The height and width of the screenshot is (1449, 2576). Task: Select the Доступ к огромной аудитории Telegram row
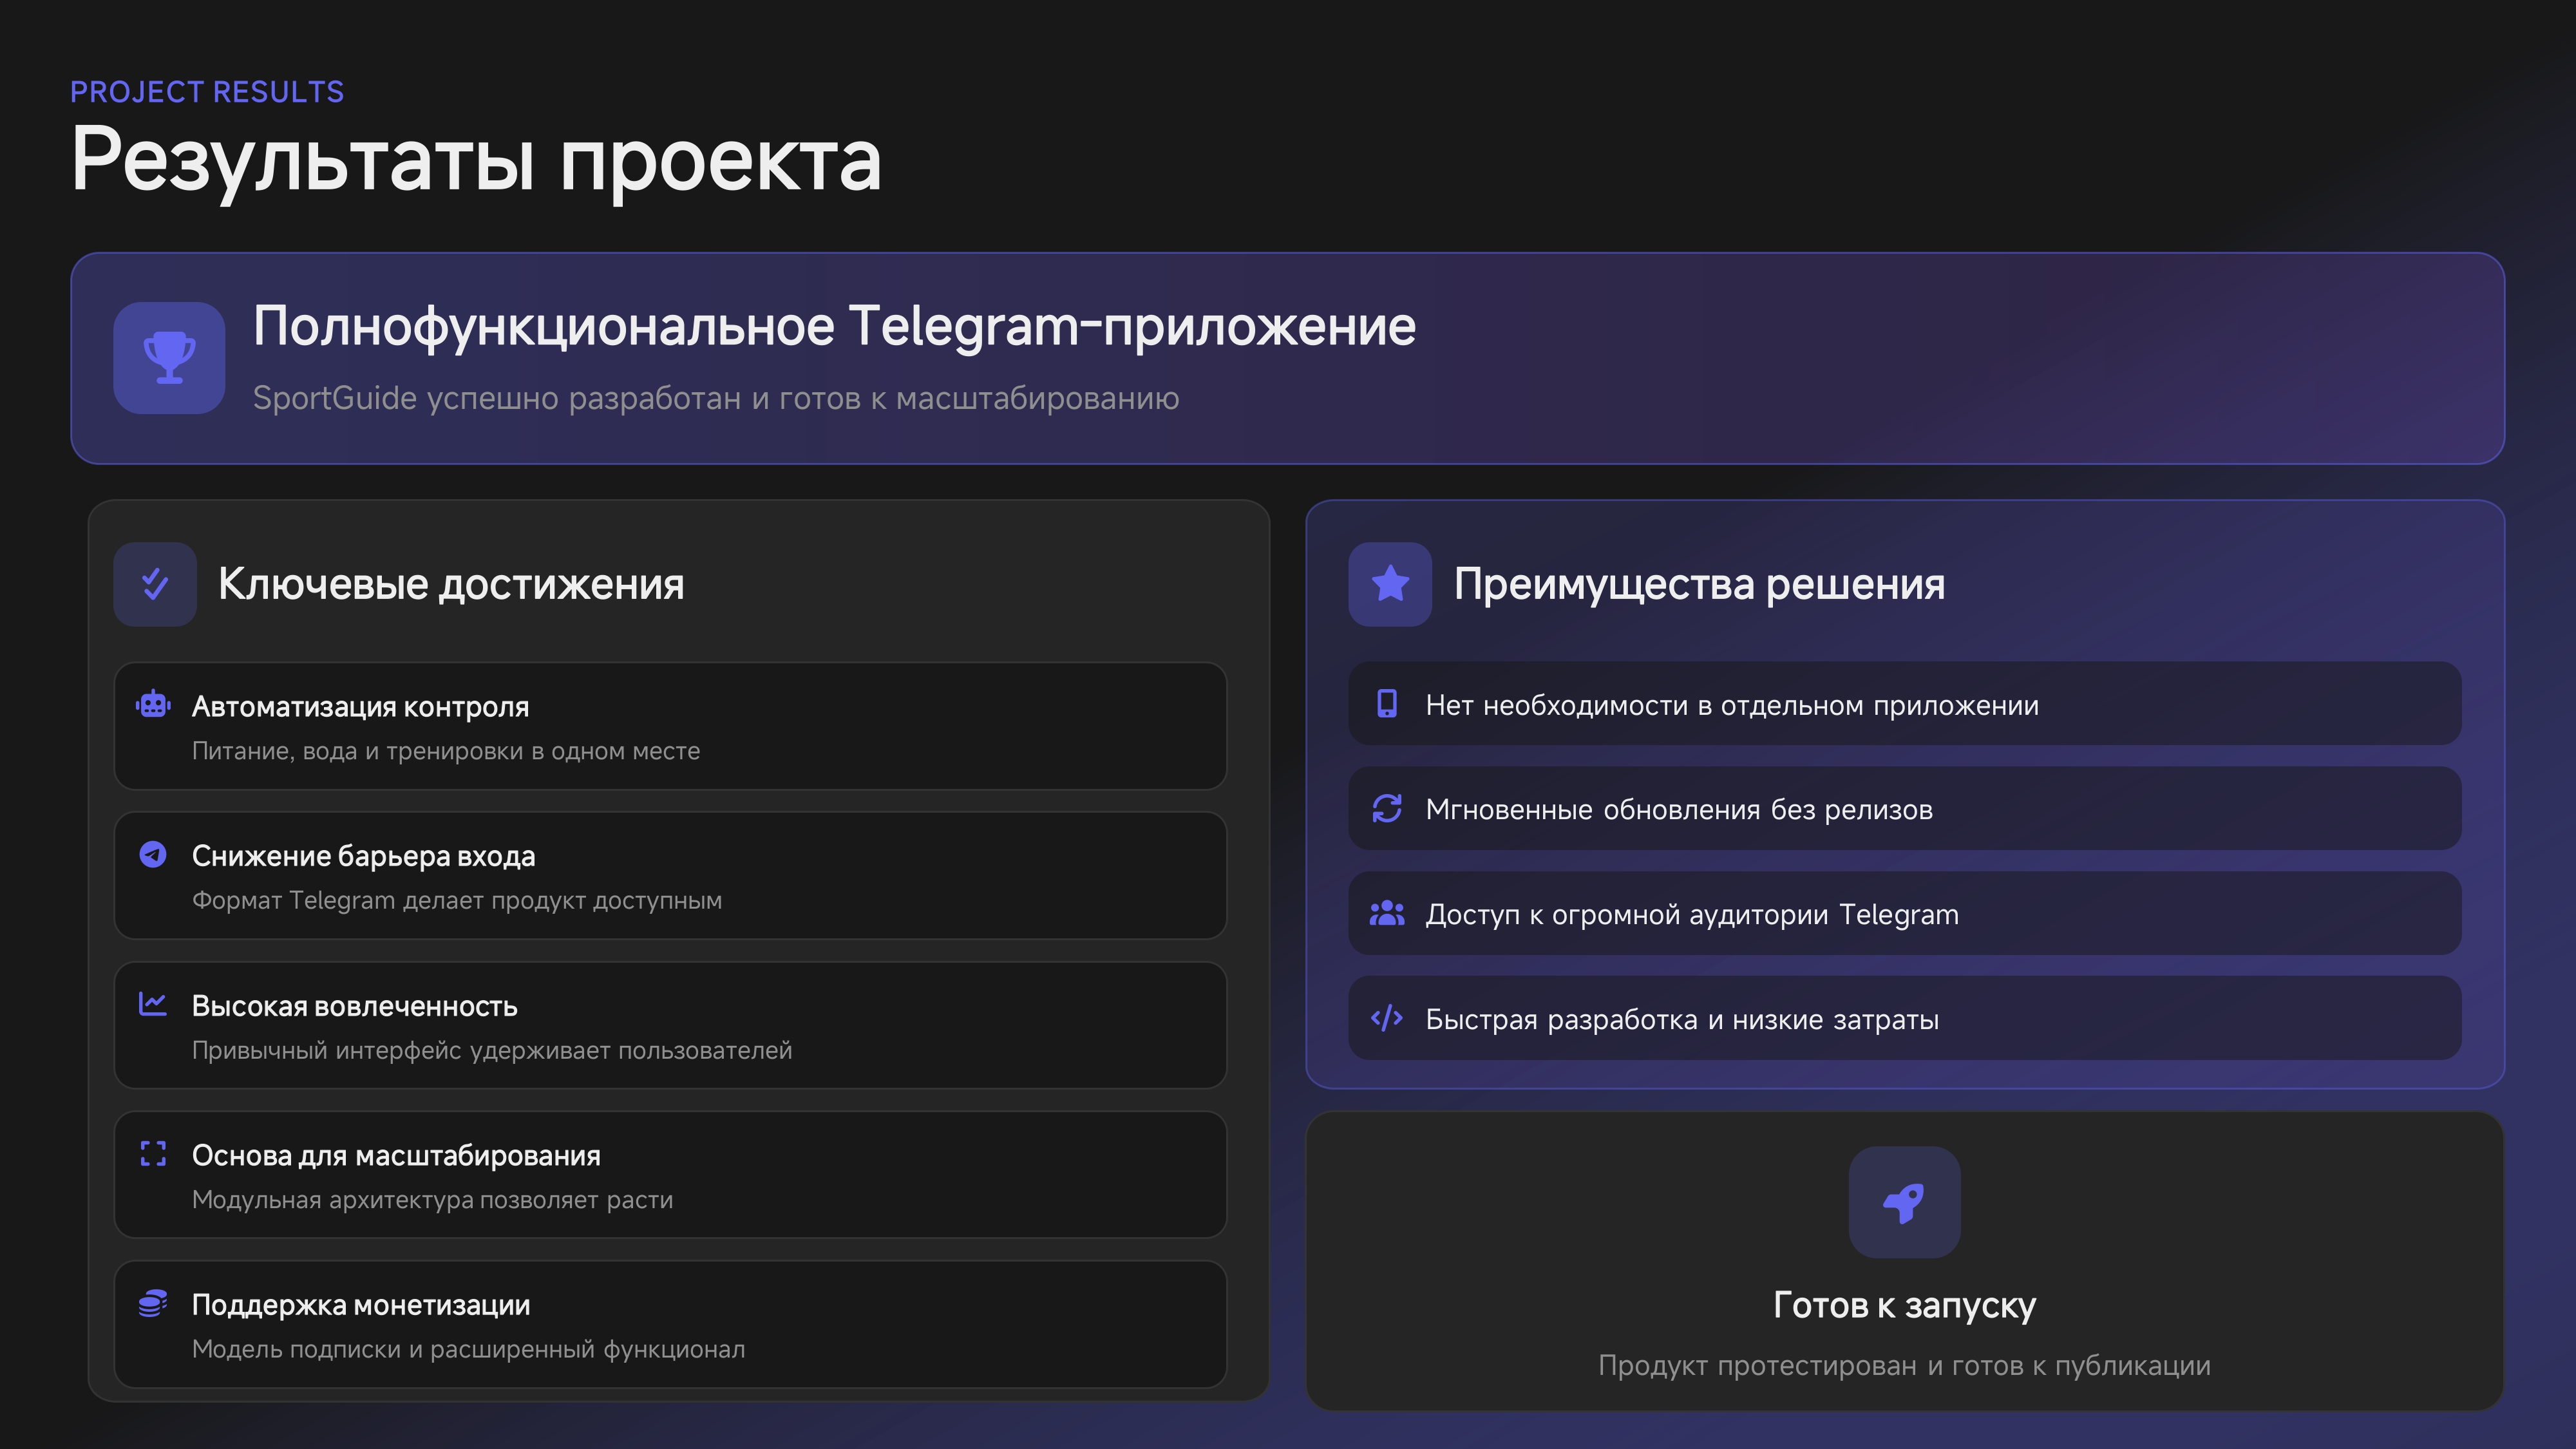[x=1904, y=913]
